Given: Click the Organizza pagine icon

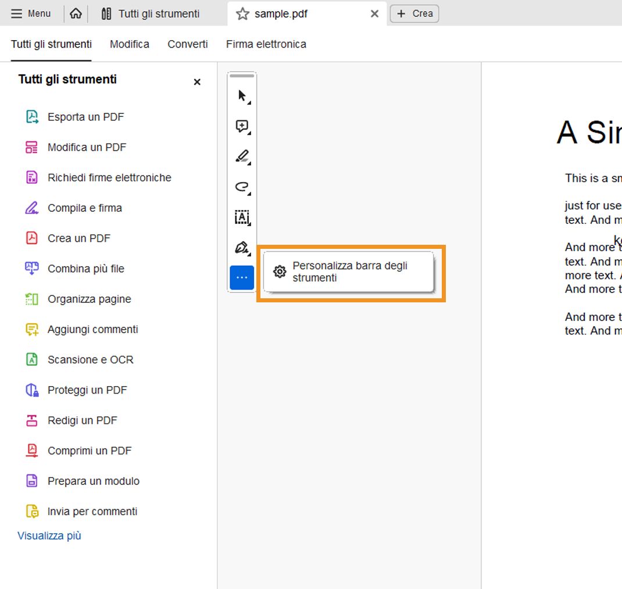Looking at the screenshot, I should 32,299.
